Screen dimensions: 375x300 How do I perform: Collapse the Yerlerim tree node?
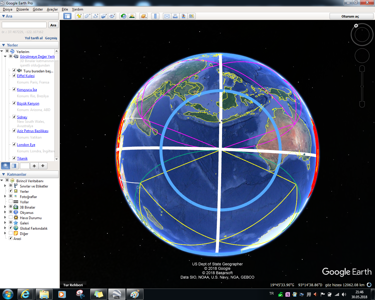pos(2,52)
